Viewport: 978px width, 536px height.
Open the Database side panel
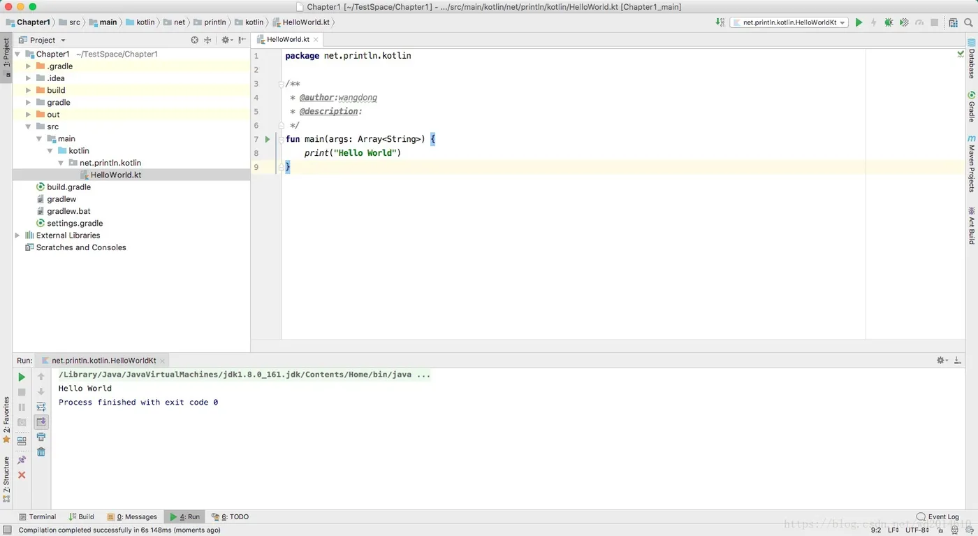[971, 59]
